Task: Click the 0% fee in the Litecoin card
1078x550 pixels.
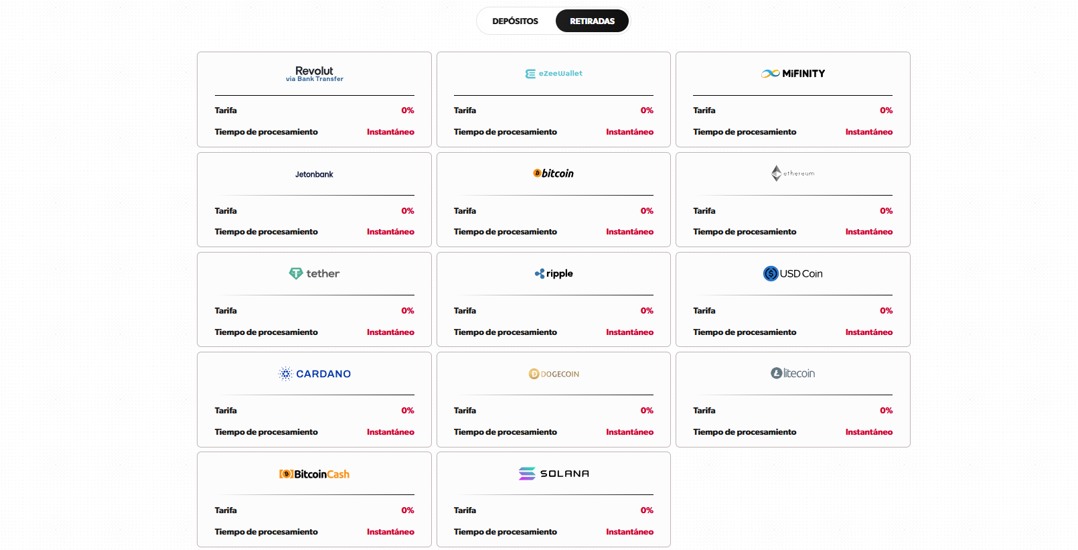Action: click(886, 411)
